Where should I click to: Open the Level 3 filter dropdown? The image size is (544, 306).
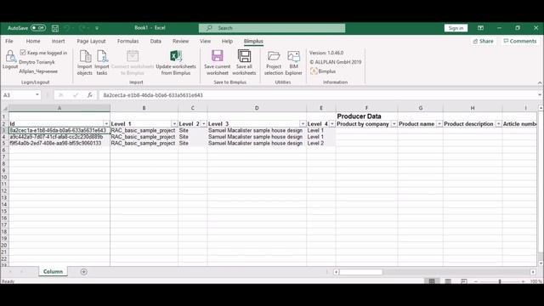click(303, 124)
